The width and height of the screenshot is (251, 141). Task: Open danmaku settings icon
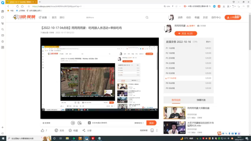[x=79, y=123]
